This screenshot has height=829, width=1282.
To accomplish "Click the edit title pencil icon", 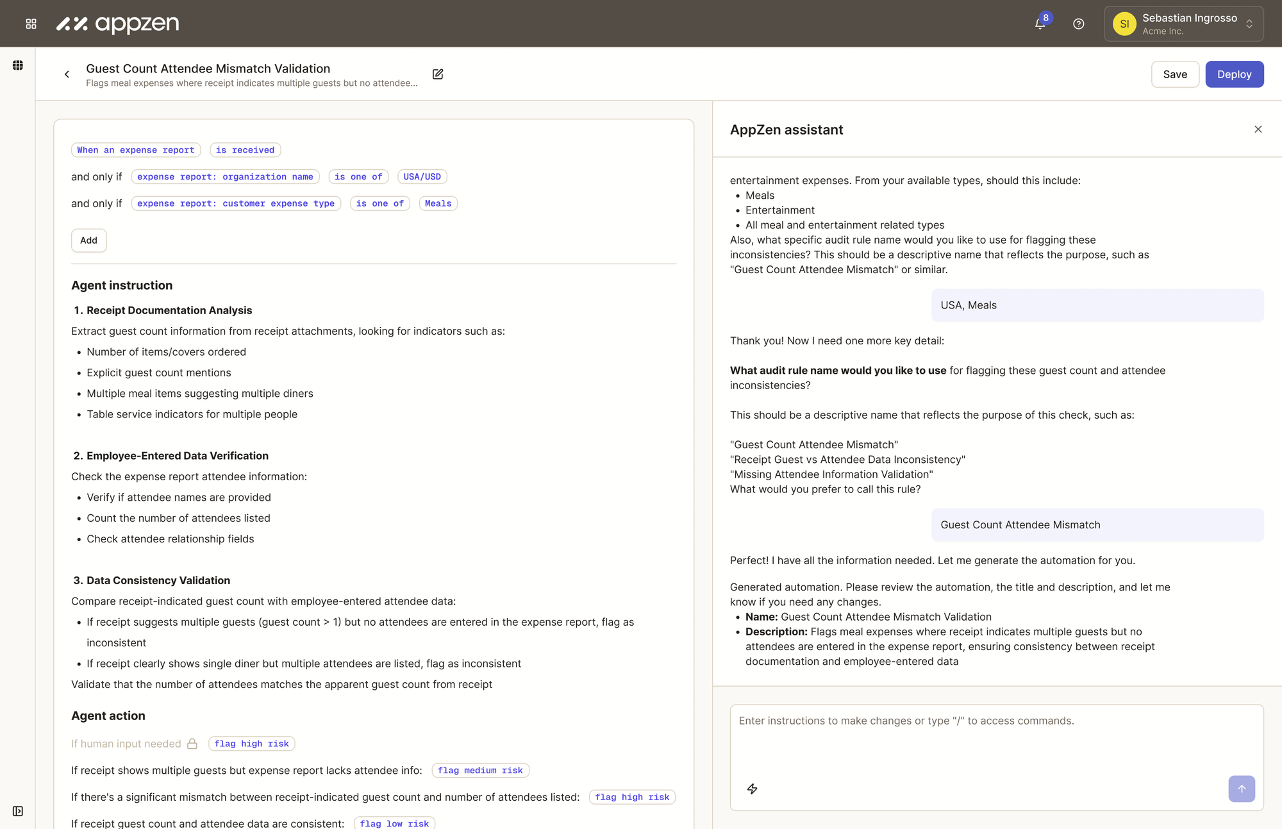I will pyautogui.click(x=438, y=74).
